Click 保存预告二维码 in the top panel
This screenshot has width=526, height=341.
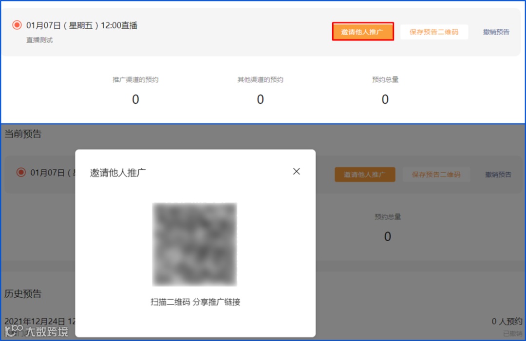434,32
